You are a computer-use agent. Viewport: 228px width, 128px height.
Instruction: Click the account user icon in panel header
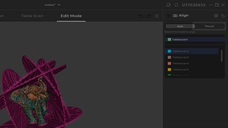click(223, 16)
